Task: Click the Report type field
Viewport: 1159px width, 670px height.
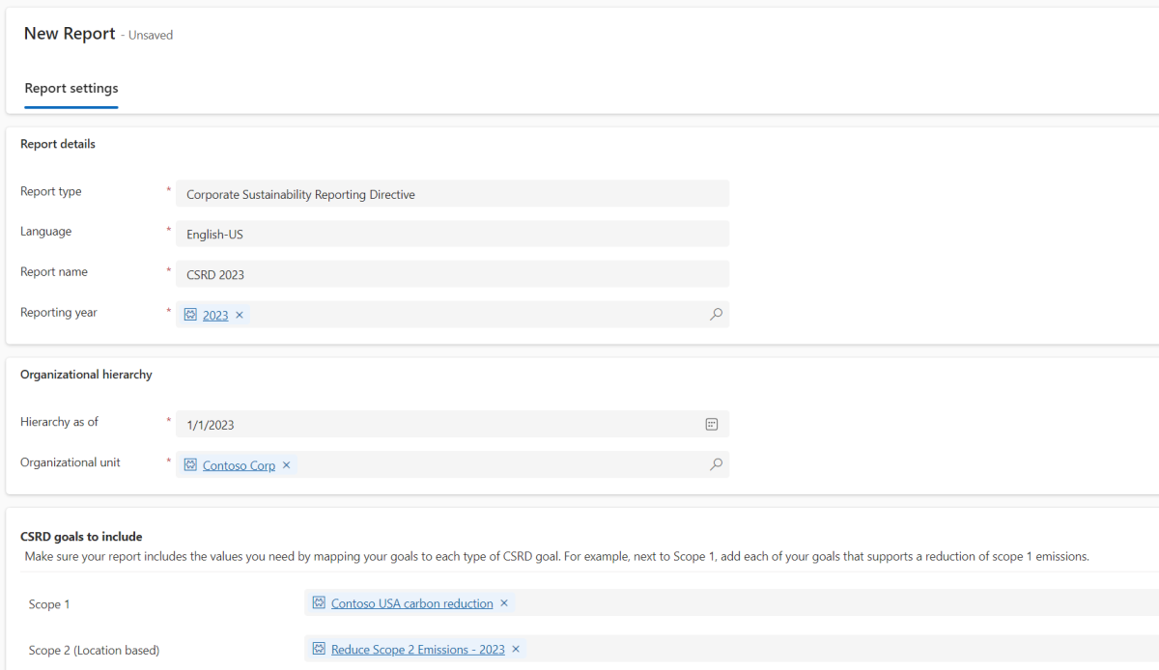Action: click(452, 194)
